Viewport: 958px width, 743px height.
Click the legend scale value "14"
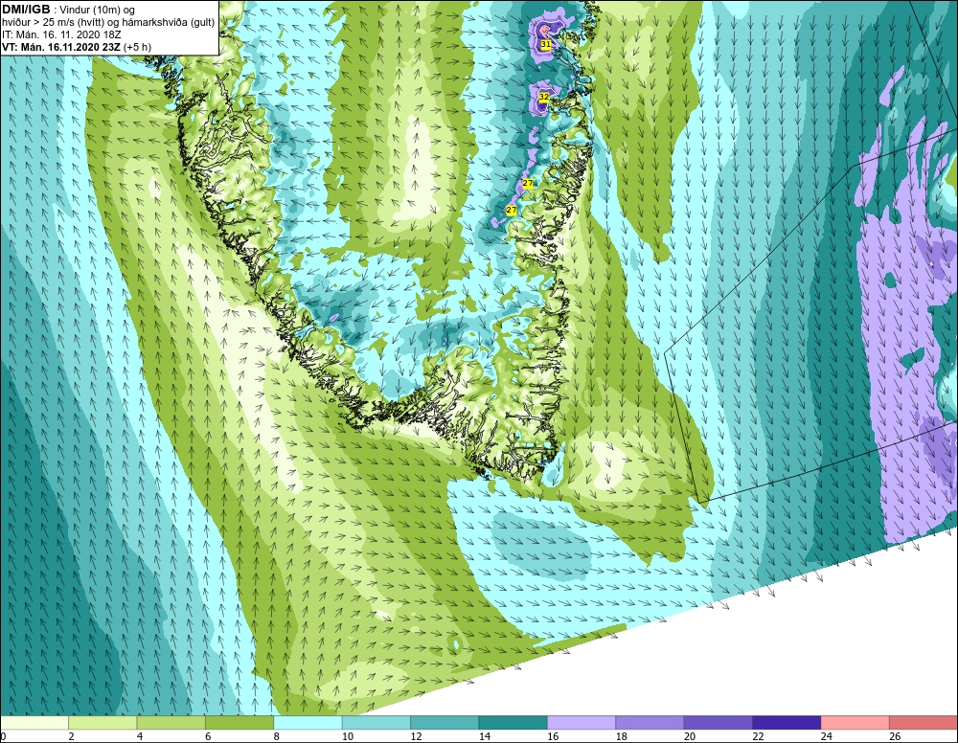point(485,736)
